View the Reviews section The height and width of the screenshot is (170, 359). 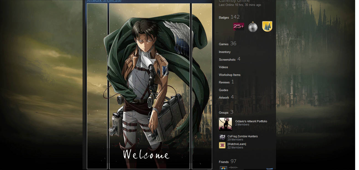coord(224,82)
